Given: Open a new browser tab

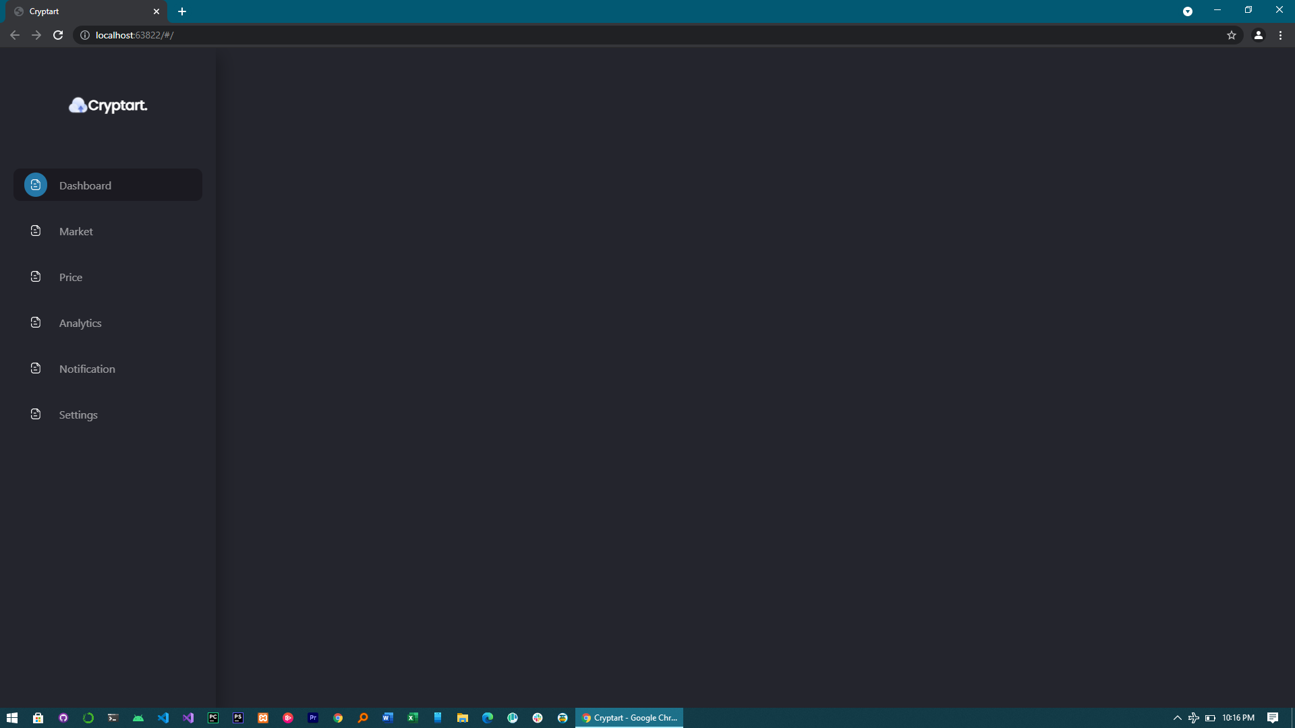Looking at the screenshot, I should pos(182,11).
